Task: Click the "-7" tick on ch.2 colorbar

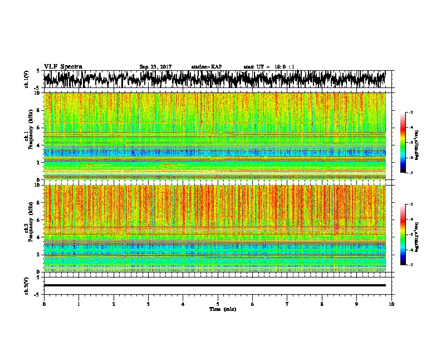Action: pyautogui.click(x=410, y=265)
